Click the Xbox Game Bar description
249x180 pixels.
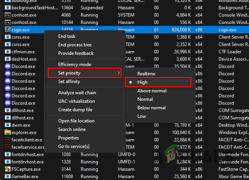(x=234, y=177)
